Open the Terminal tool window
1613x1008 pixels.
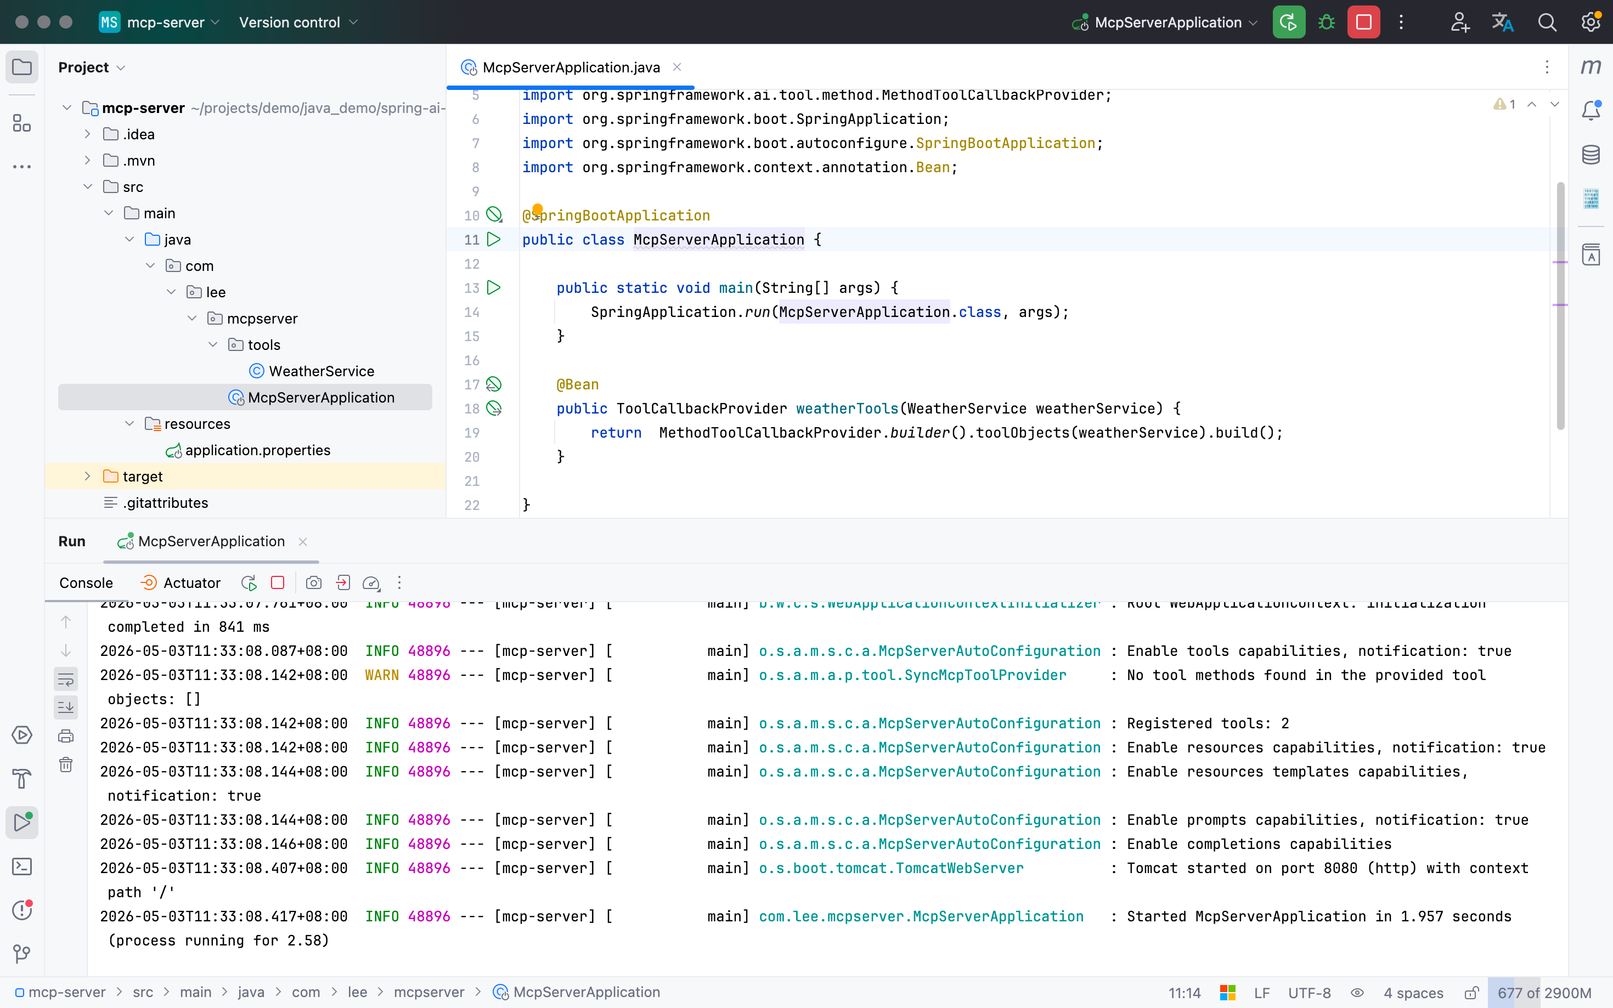coord(22,866)
